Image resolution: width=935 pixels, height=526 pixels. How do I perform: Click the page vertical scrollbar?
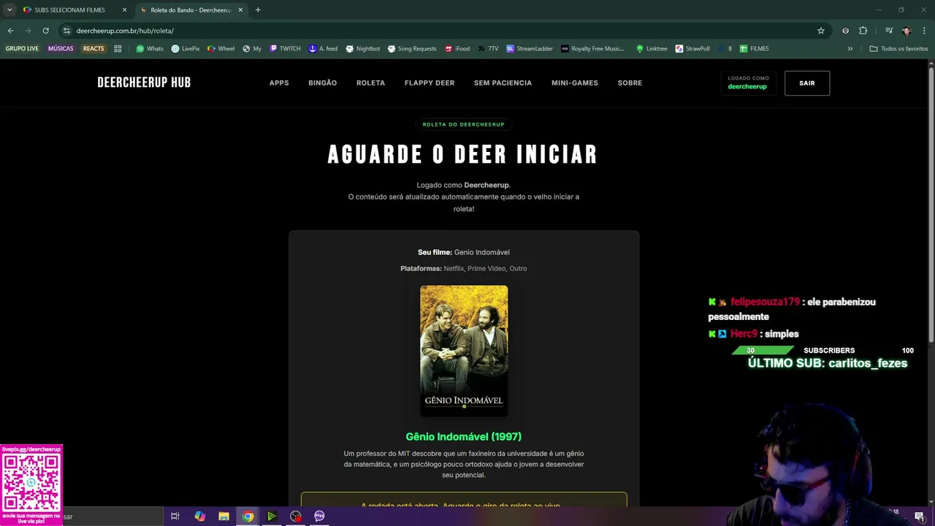tap(931, 205)
